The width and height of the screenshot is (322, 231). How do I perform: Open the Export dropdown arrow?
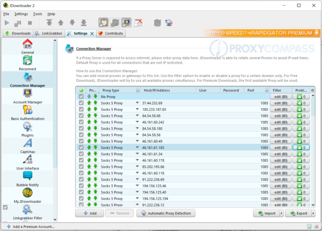pyautogui.click(x=313, y=213)
